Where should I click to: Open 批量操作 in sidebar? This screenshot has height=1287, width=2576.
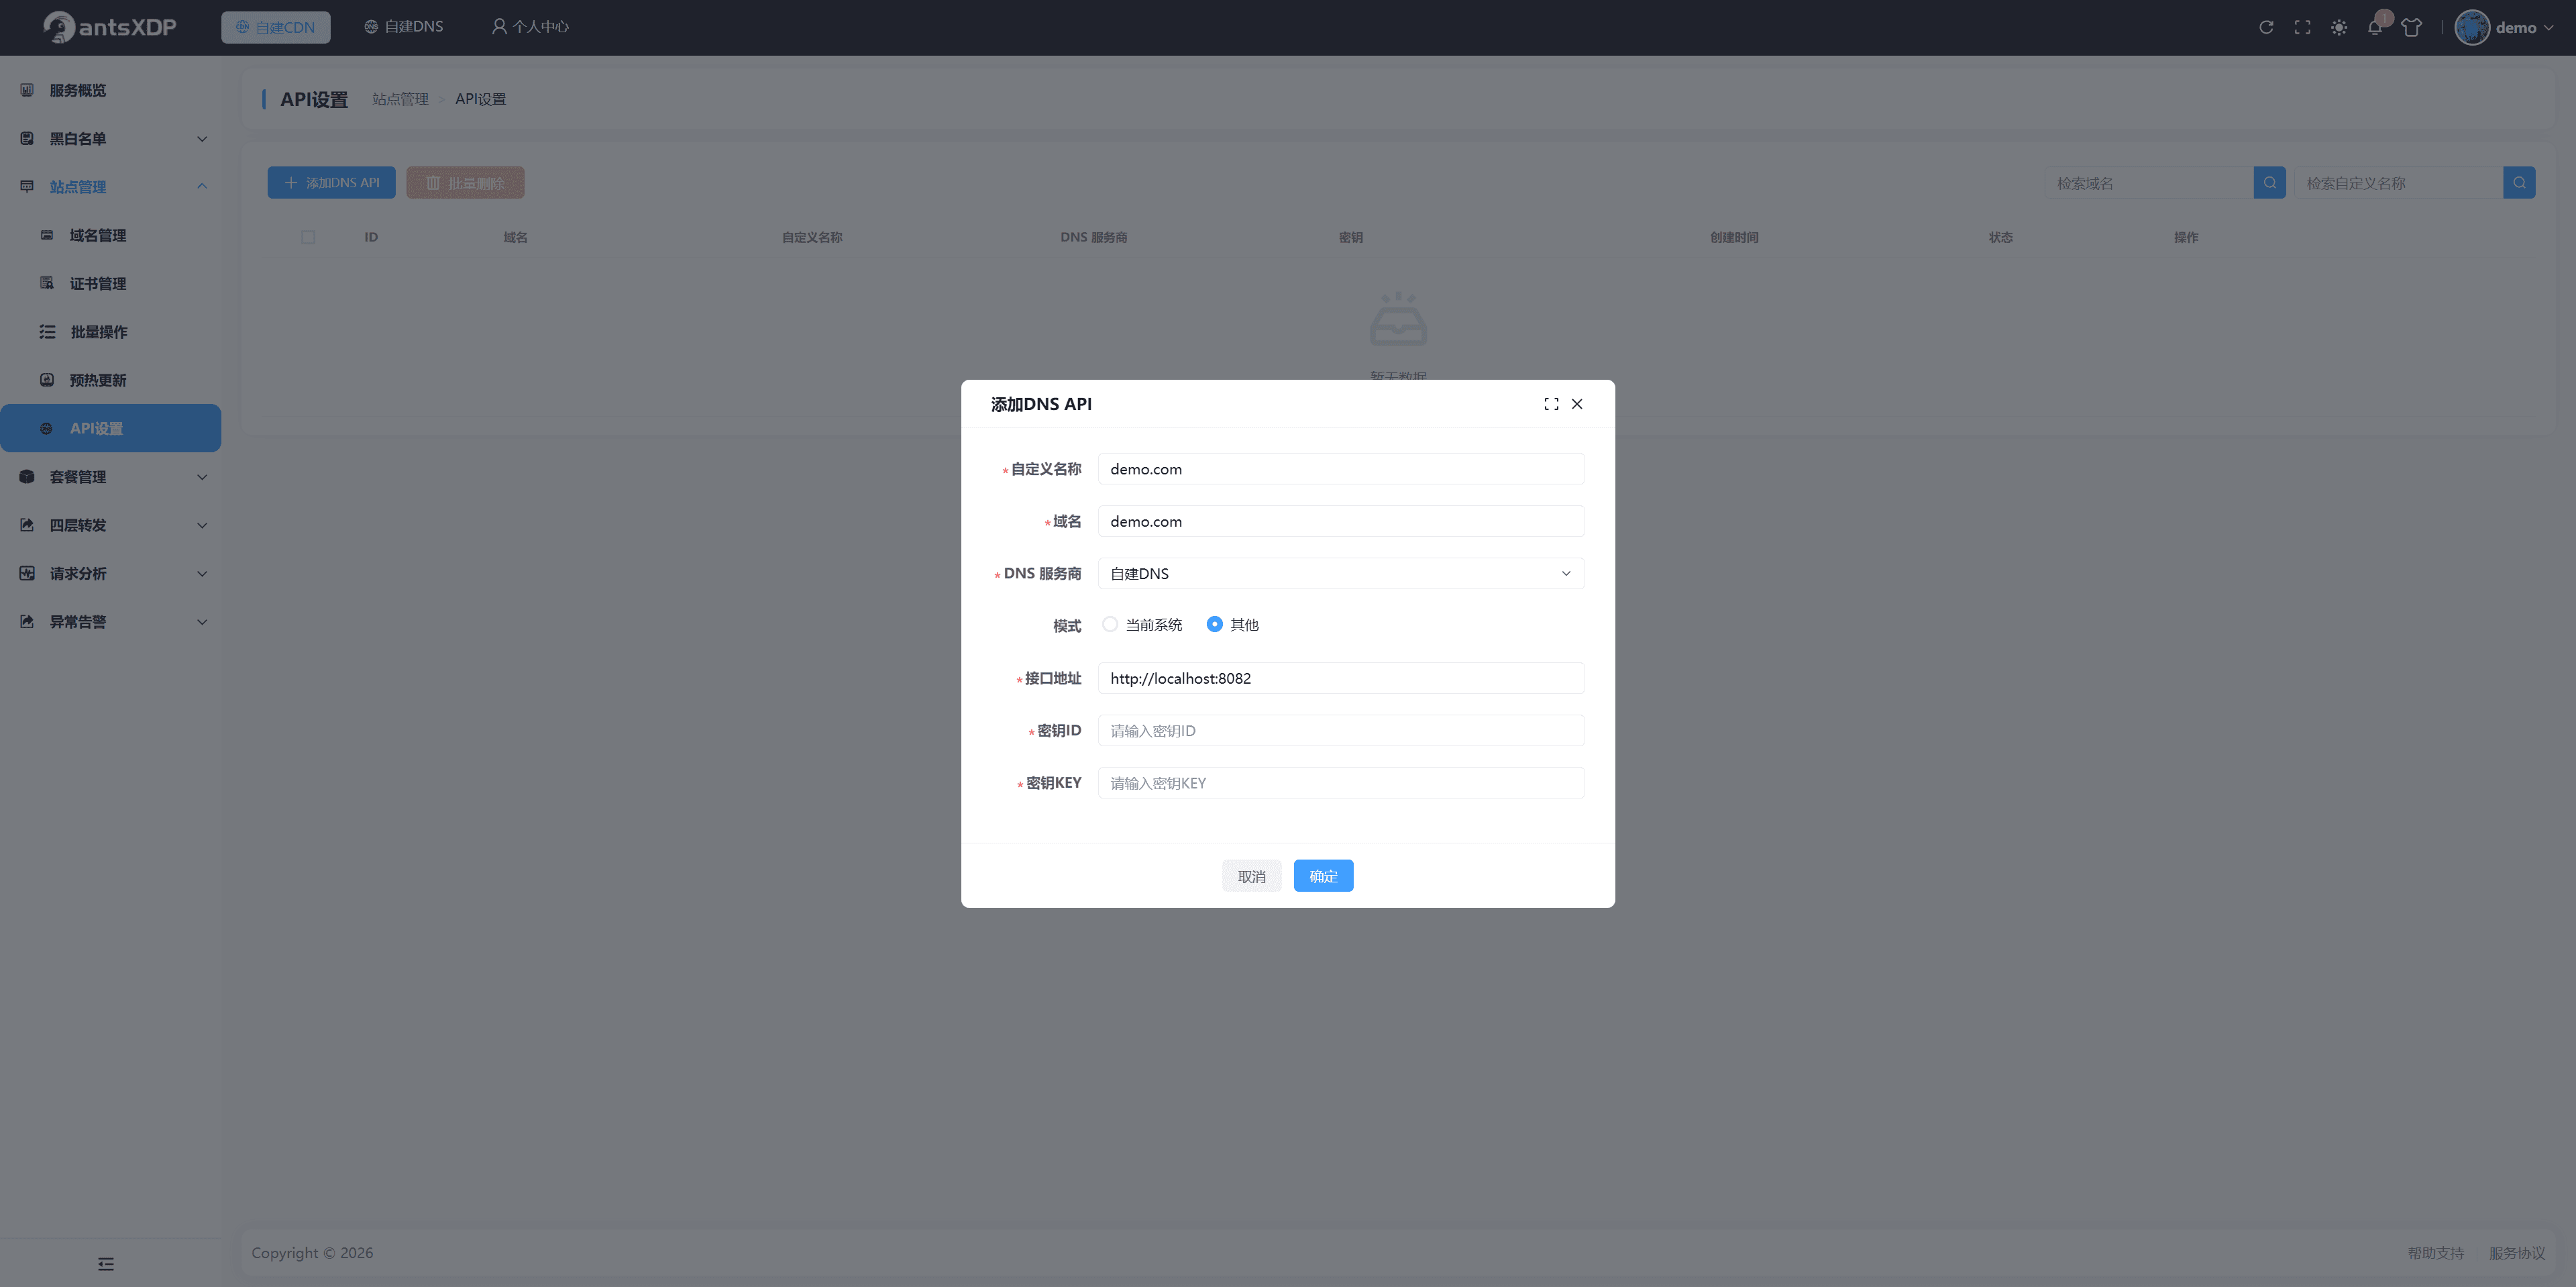pos(110,332)
